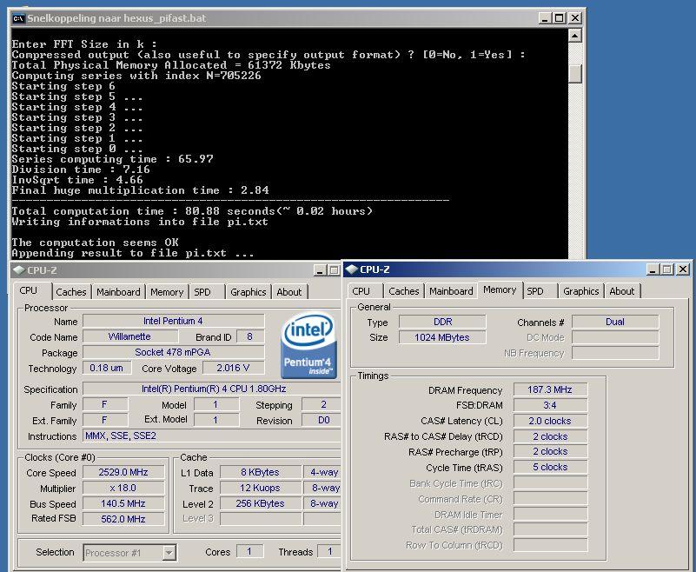Click console line 'The computation seems OK'

click(x=95, y=243)
